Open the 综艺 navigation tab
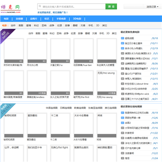This screenshot has width=162, height=162. pyautogui.click(x=47, y=19)
